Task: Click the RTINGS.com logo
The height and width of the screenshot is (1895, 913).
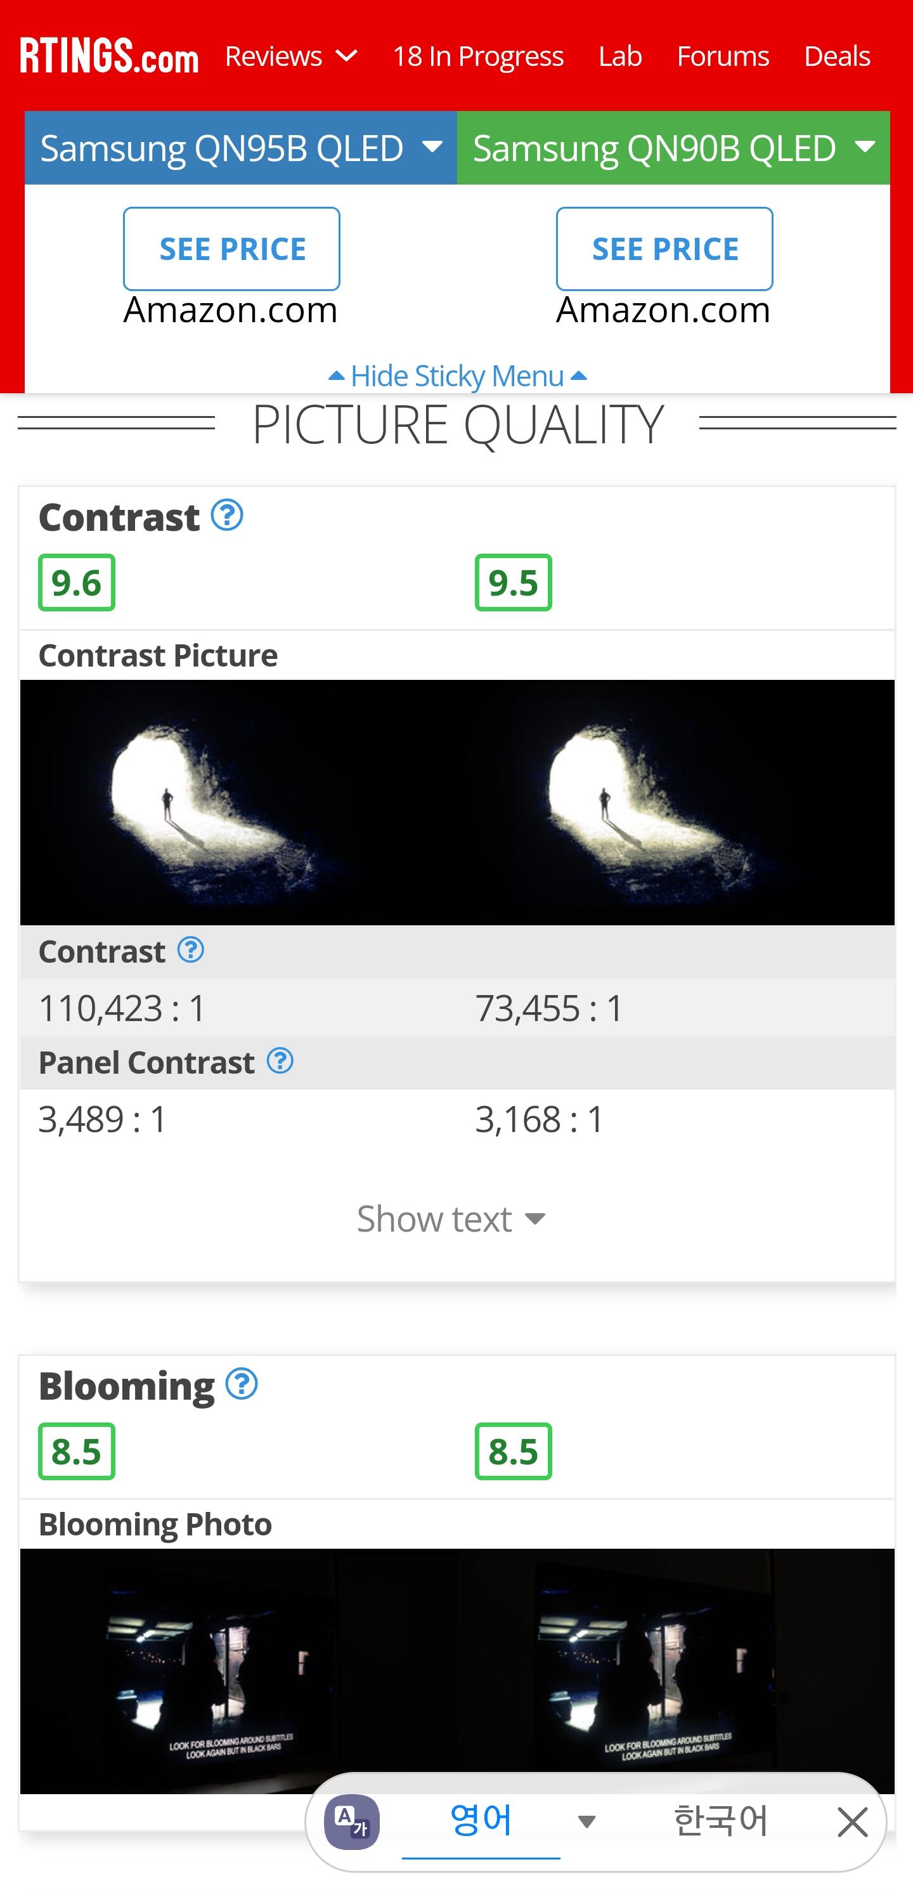Action: [x=109, y=56]
